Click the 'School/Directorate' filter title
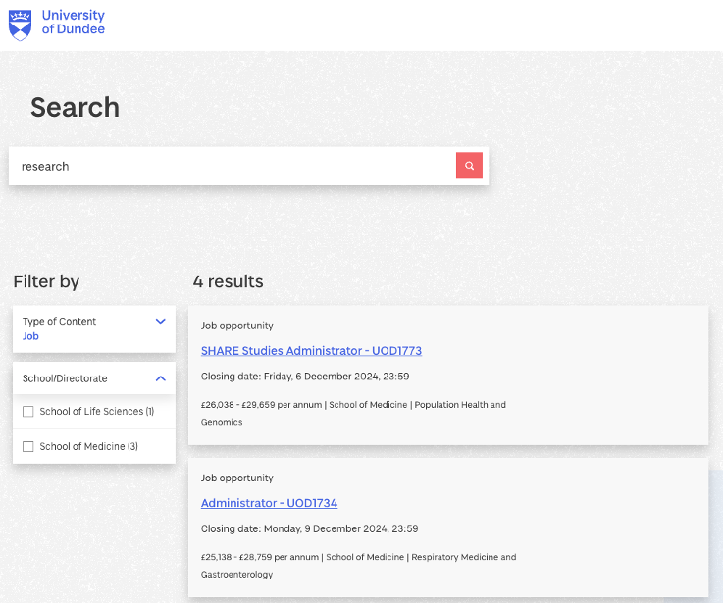The height and width of the screenshot is (604, 724). pos(65,378)
